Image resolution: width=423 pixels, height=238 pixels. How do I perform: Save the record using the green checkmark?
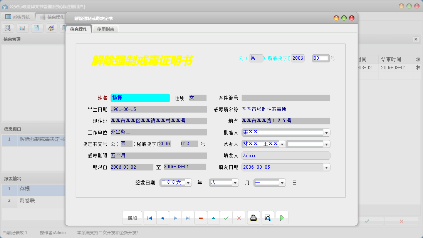point(226,218)
